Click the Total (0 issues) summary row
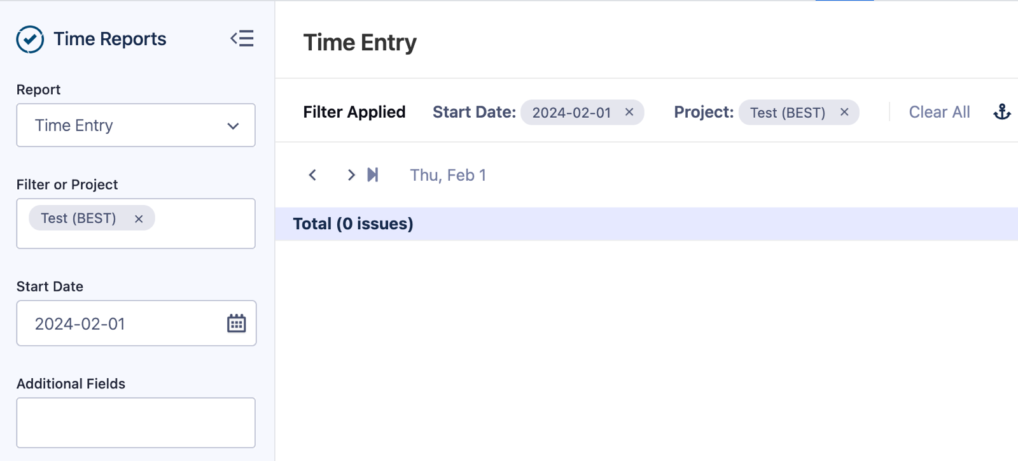Screen dimensions: 1018x461 pyautogui.click(x=353, y=223)
